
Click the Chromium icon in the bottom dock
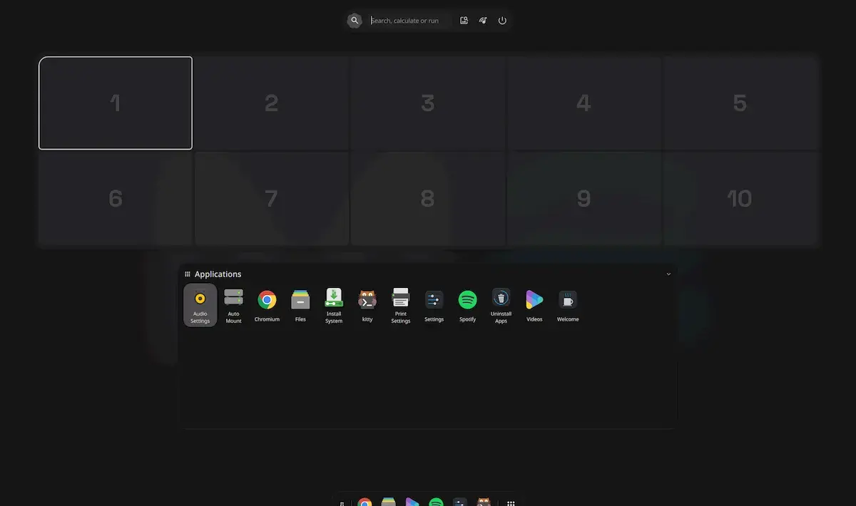[365, 502]
